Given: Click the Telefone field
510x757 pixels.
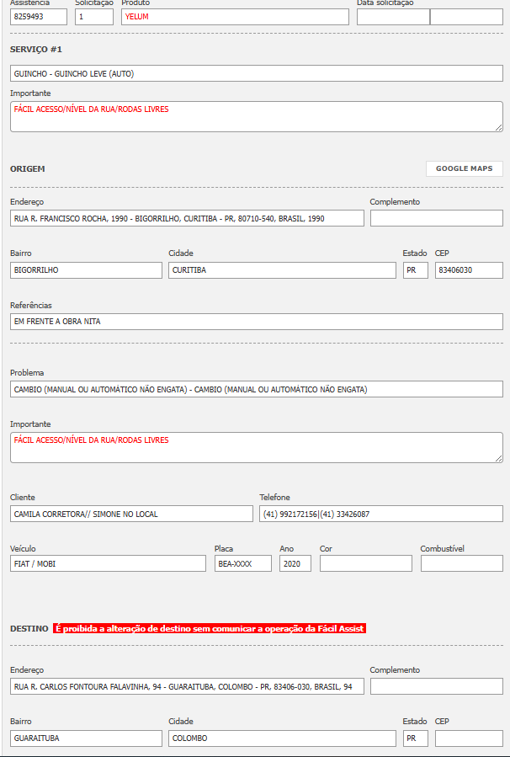Looking at the screenshot, I should coord(380,514).
